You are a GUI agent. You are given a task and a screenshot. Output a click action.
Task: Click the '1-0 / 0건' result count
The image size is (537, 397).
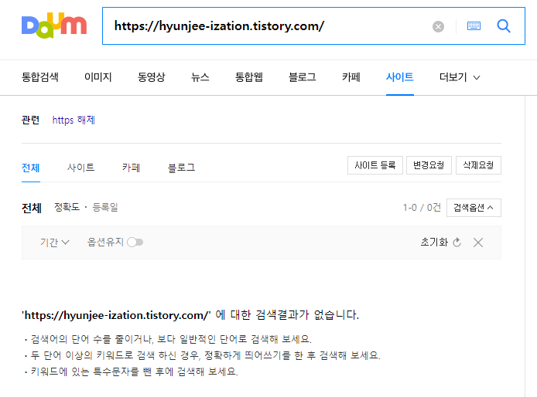click(x=422, y=208)
